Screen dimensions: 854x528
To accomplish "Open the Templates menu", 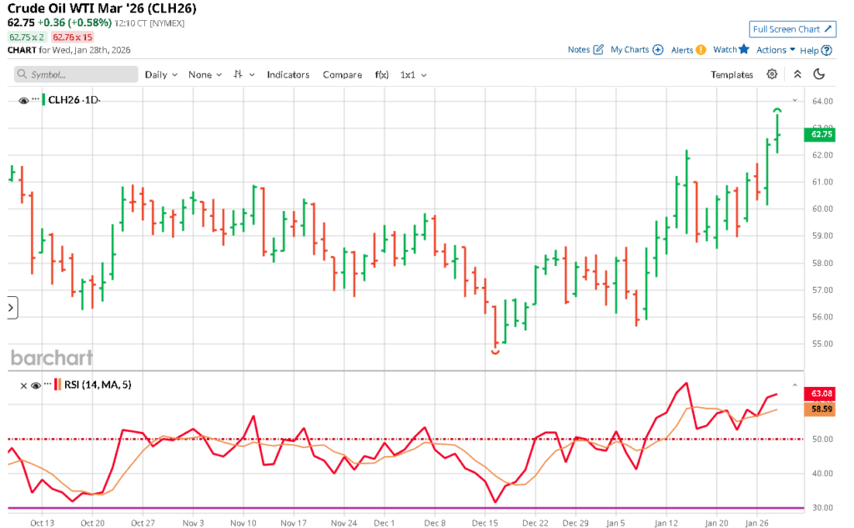I will tap(731, 74).
